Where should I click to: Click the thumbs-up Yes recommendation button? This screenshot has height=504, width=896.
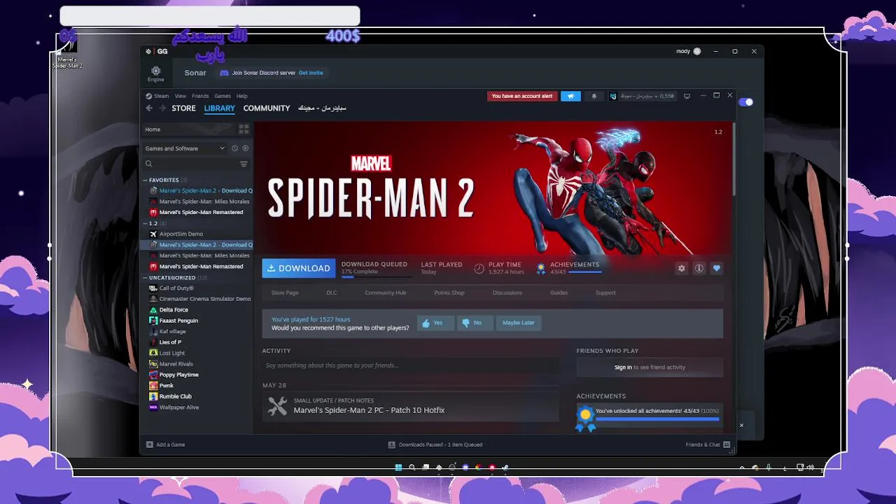click(435, 323)
